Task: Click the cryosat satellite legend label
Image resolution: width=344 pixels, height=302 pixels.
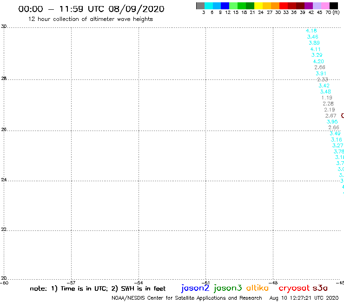Action: [294, 289]
